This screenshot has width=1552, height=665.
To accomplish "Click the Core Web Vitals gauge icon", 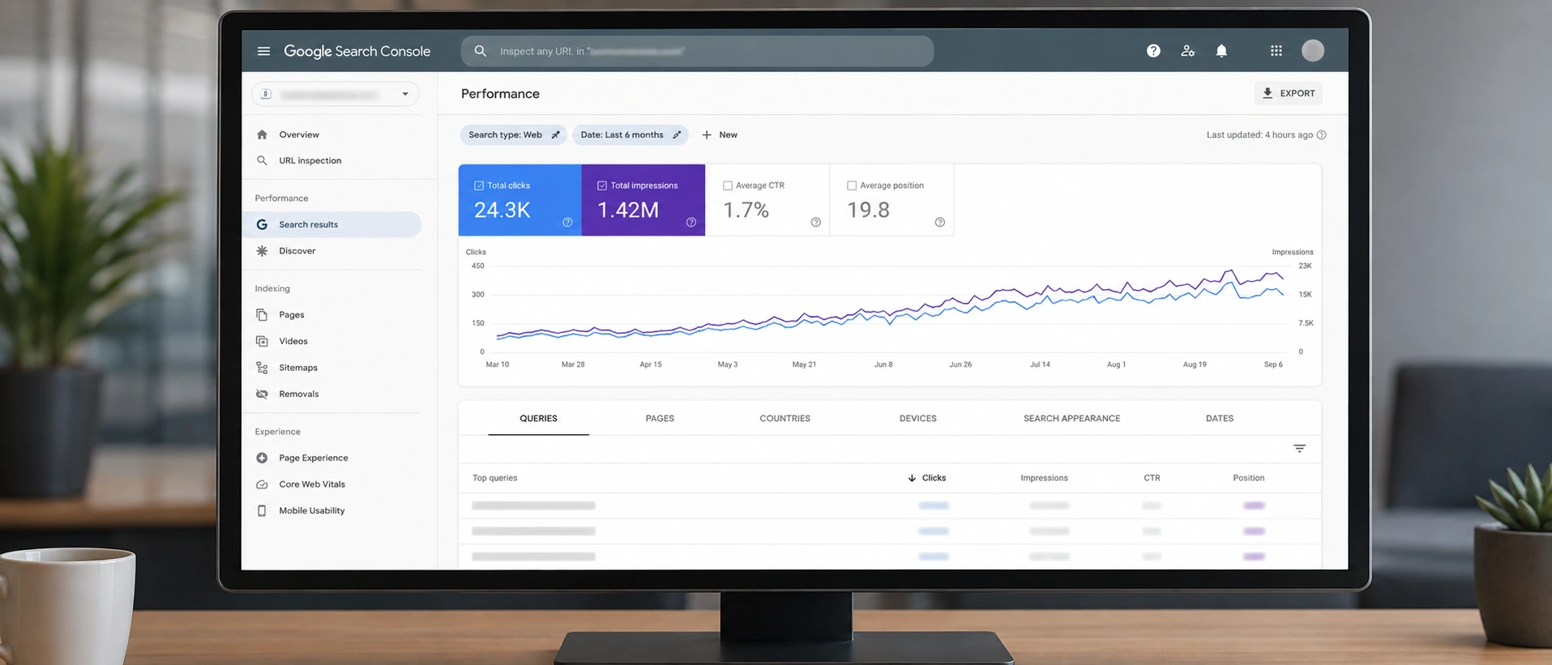I will coord(262,484).
